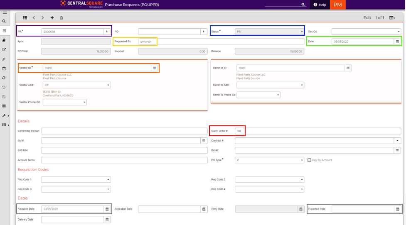Open calendar picker for Required Date
This screenshot has height=225, width=406.
click(107, 209)
